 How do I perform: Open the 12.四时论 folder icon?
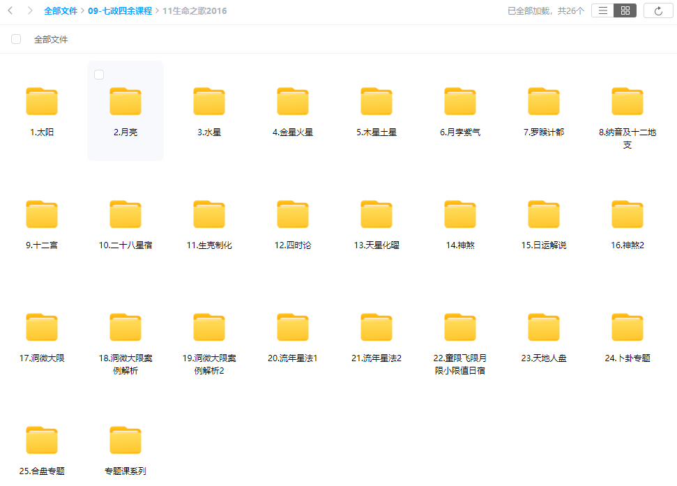point(293,214)
